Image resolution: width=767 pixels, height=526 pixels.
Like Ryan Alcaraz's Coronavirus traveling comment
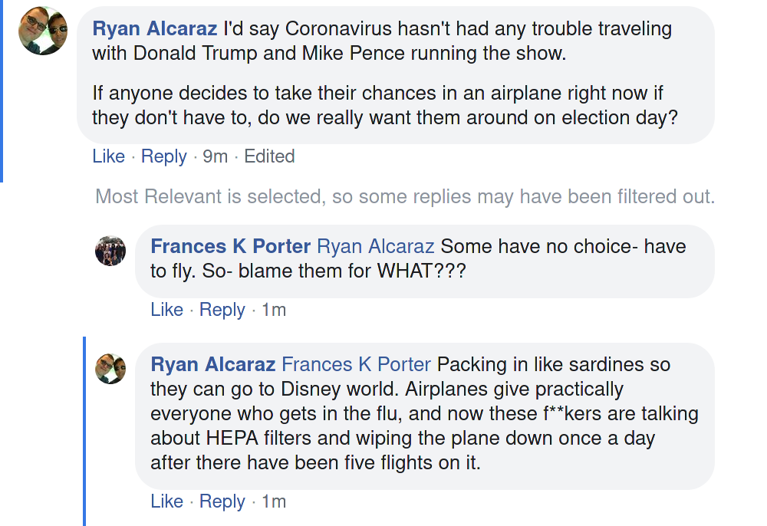[108, 156]
